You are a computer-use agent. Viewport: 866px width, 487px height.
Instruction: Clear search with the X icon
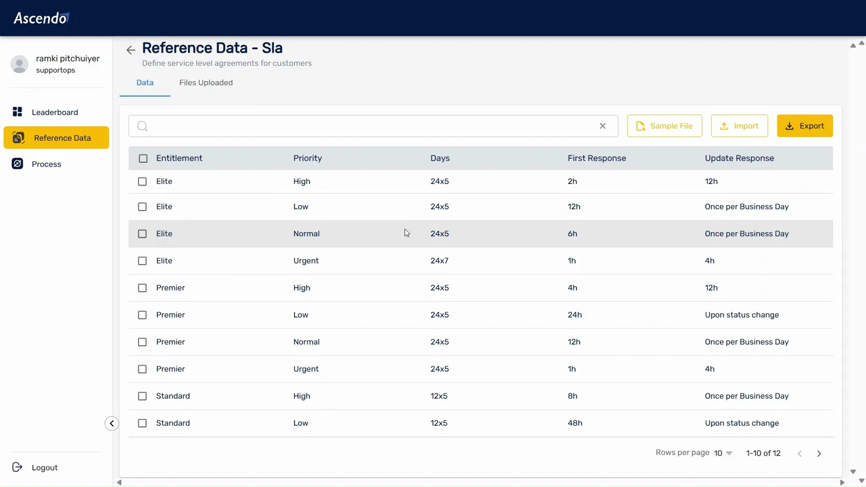[602, 126]
